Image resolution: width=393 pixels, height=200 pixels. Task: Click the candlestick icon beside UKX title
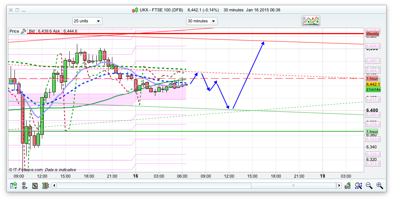[134, 10]
